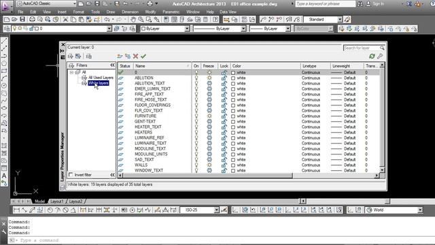Sort layers by Name column header

pyautogui.click(x=162, y=66)
